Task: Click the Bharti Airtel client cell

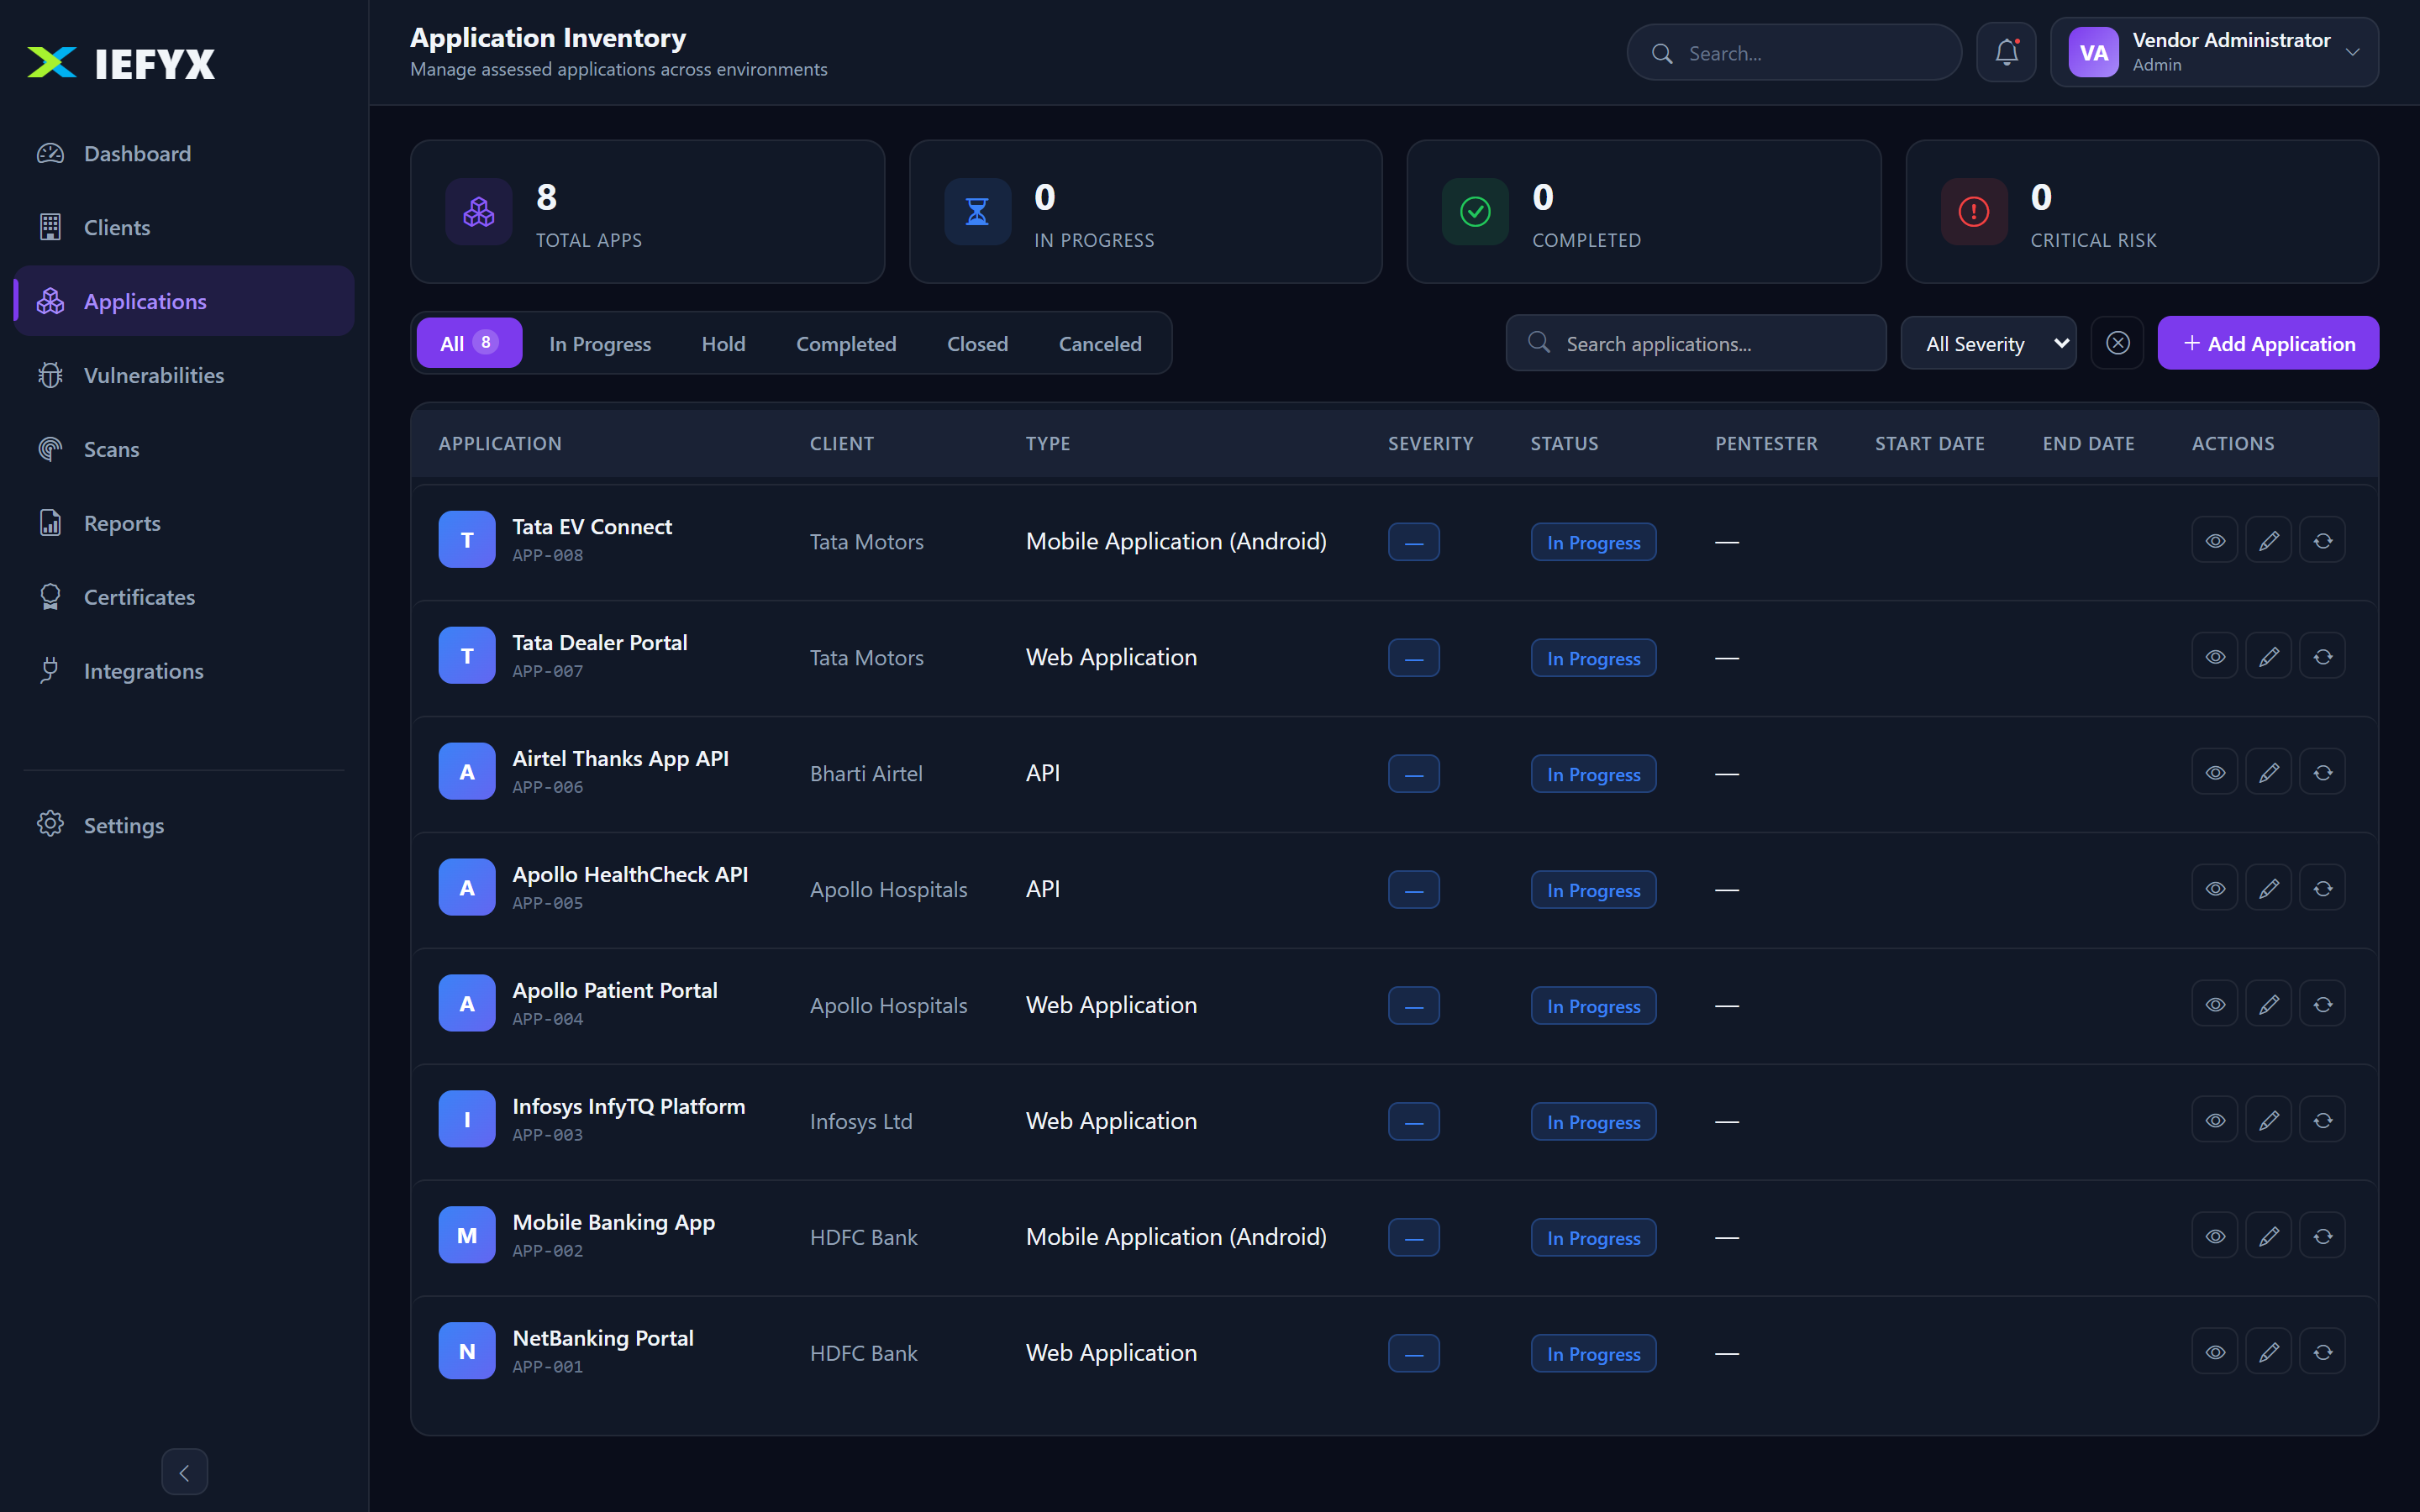Action: click(866, 773)
